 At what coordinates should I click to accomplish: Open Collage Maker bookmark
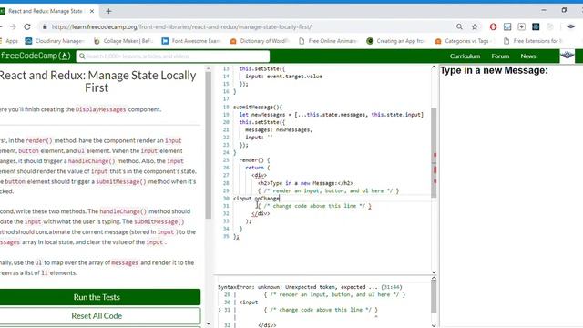tap(124, 41)
